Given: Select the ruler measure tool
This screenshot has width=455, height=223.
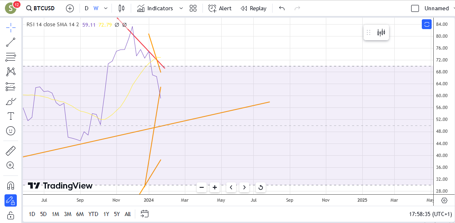Looking at the screenshot, I should pos(11,151).
